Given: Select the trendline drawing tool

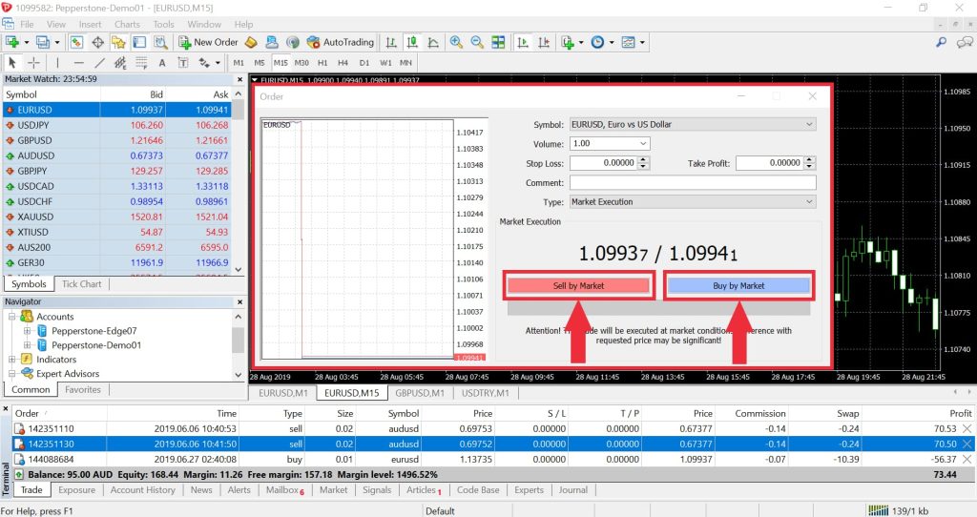Looking at the screenshot, I should (99, 62).
